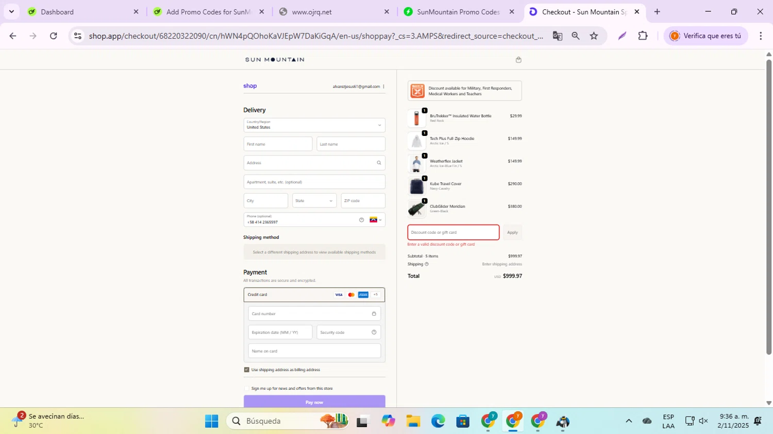View site information icon

pyautogui.click(x=78, y=36)
